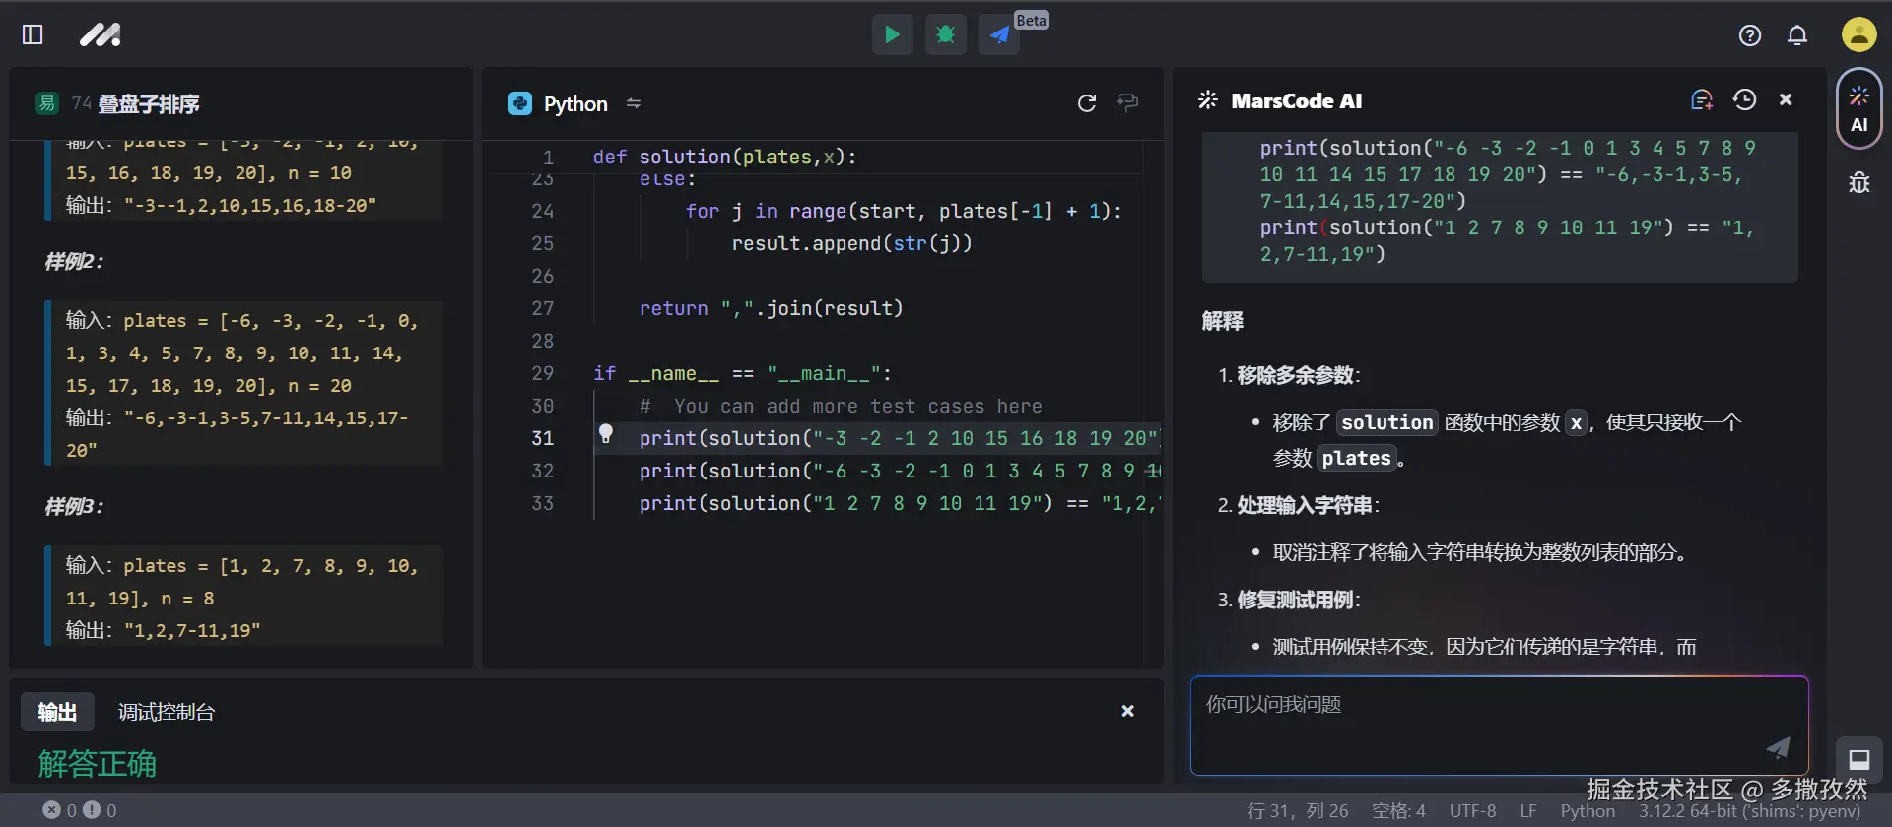Start a new chat in MarsCode AI
The height and width of the screenshot is (827, 1892).
pos(1702,99)
